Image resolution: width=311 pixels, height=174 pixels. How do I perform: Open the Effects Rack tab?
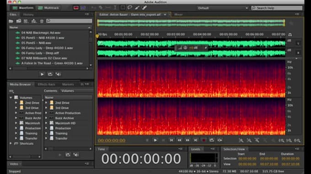pos(46,84)
